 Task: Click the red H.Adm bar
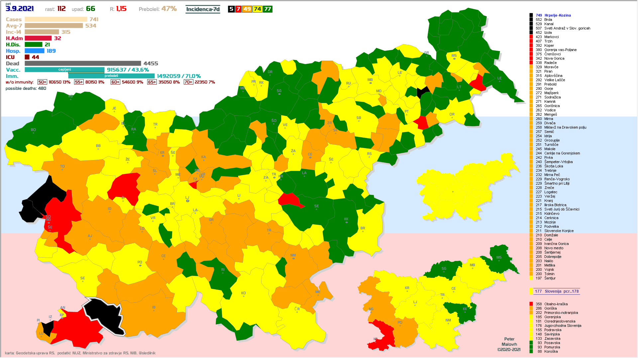coord(38,38)
